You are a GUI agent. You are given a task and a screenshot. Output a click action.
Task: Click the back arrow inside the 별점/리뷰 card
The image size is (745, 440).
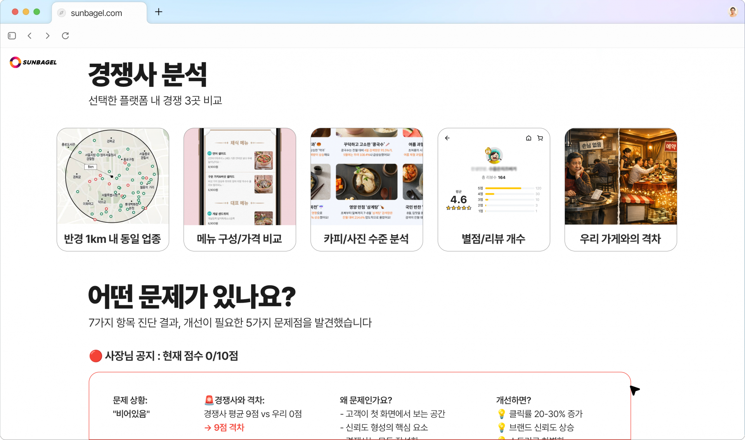pyautogui.click(x=447, y=138)
